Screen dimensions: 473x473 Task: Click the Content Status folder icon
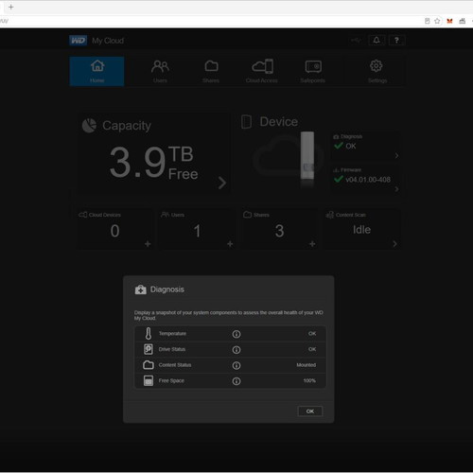pyautogui.click(x=149, y=365)
